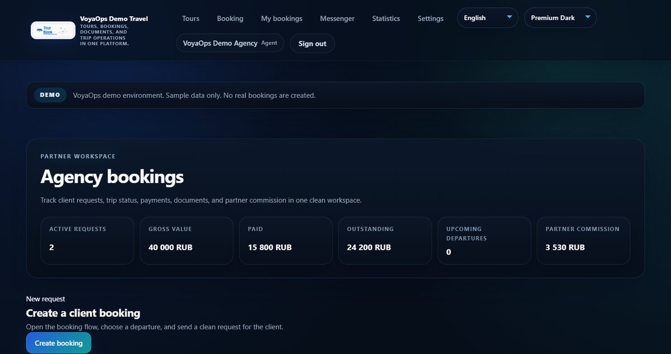Image resolution: width=671 pixels, height=354 pixels.
Task: Click the demo environment notice text
Action: [195, 96]
